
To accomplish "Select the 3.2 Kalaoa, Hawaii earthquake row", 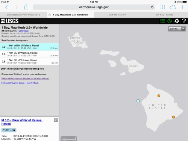I will [x=29, y=47].
